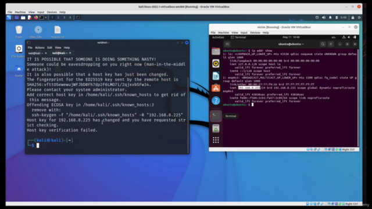Open the Ubuntu system status menu with volume
This screenshot has height=209, width=372.
pos(349,37)
